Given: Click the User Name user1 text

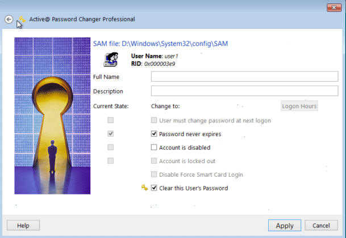Looking at the screenshot, I should [x=155, y=56].
